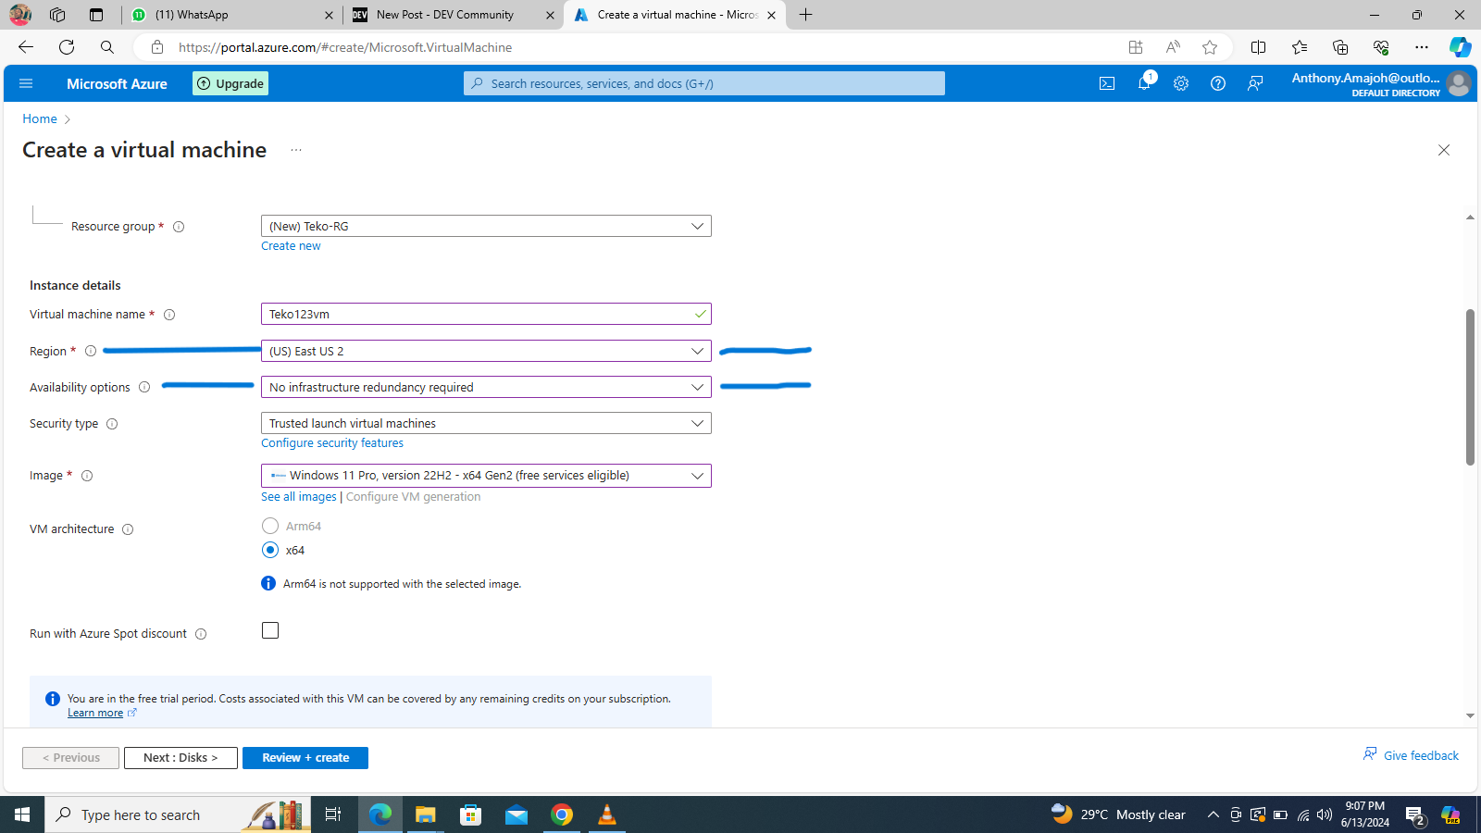Open the Azure portal hamburger menu
Viewport: 1481px width, 833px height.
click(x=26, y=83)
